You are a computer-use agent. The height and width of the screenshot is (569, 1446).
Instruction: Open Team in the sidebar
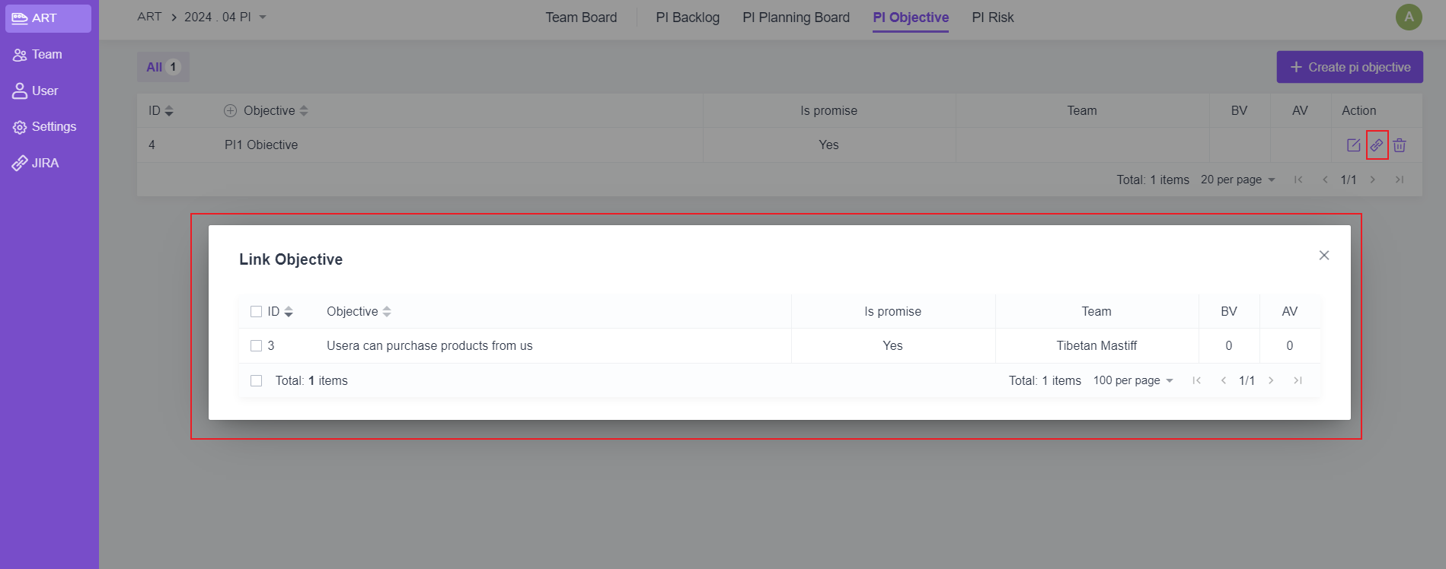[x=48, y=55]
